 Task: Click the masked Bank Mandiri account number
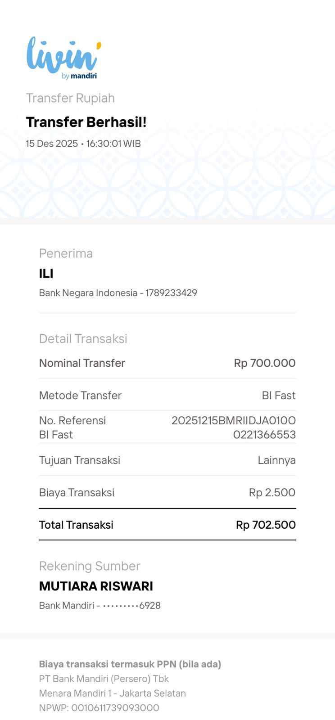pyautogui.click(x=131, y=606)
